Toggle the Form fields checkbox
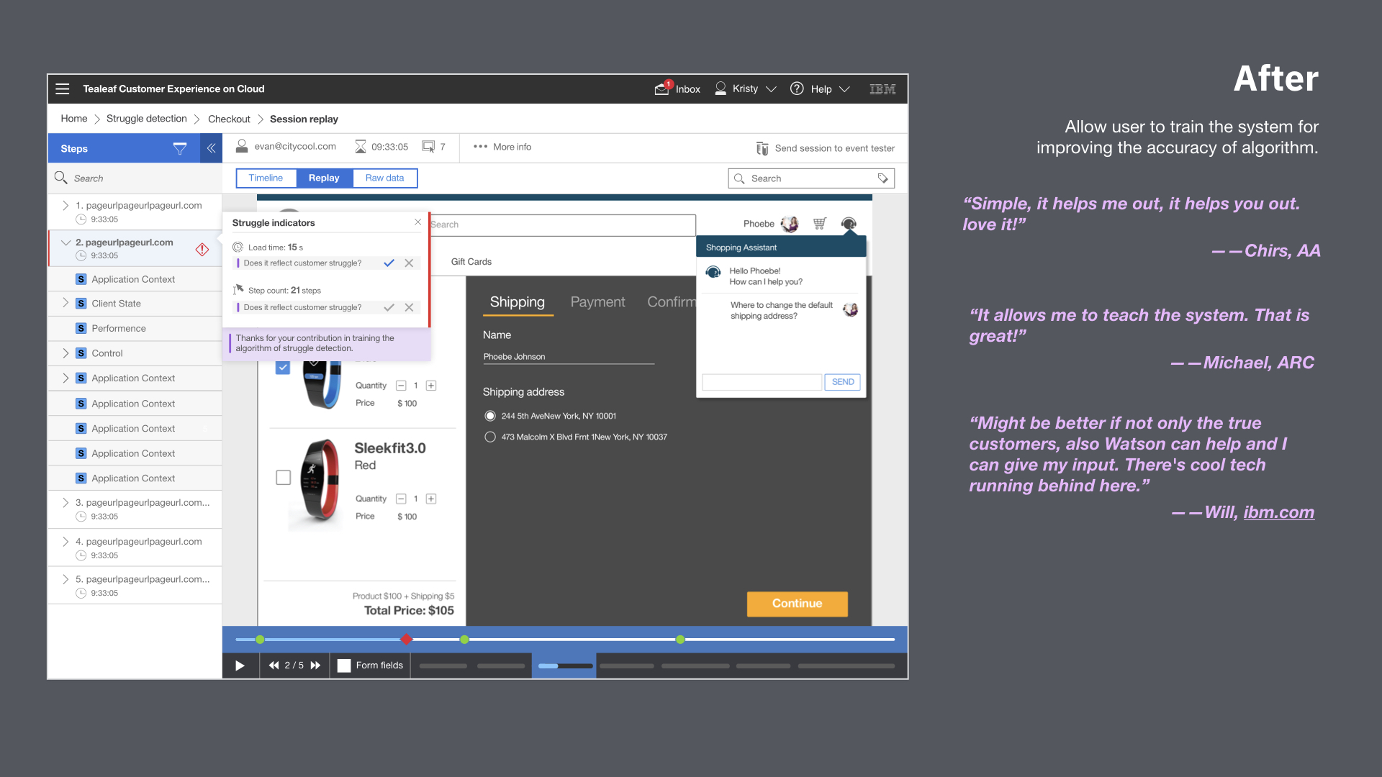The width and height of the screenshot is (1382, 777). 344,665
